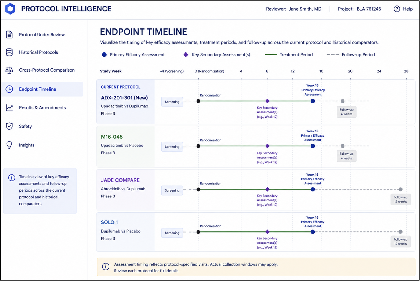The height and width of the screenshot is (281, 420).
Task: Select the Endpoint Timeline sidebar item
Action: (42, 89)
